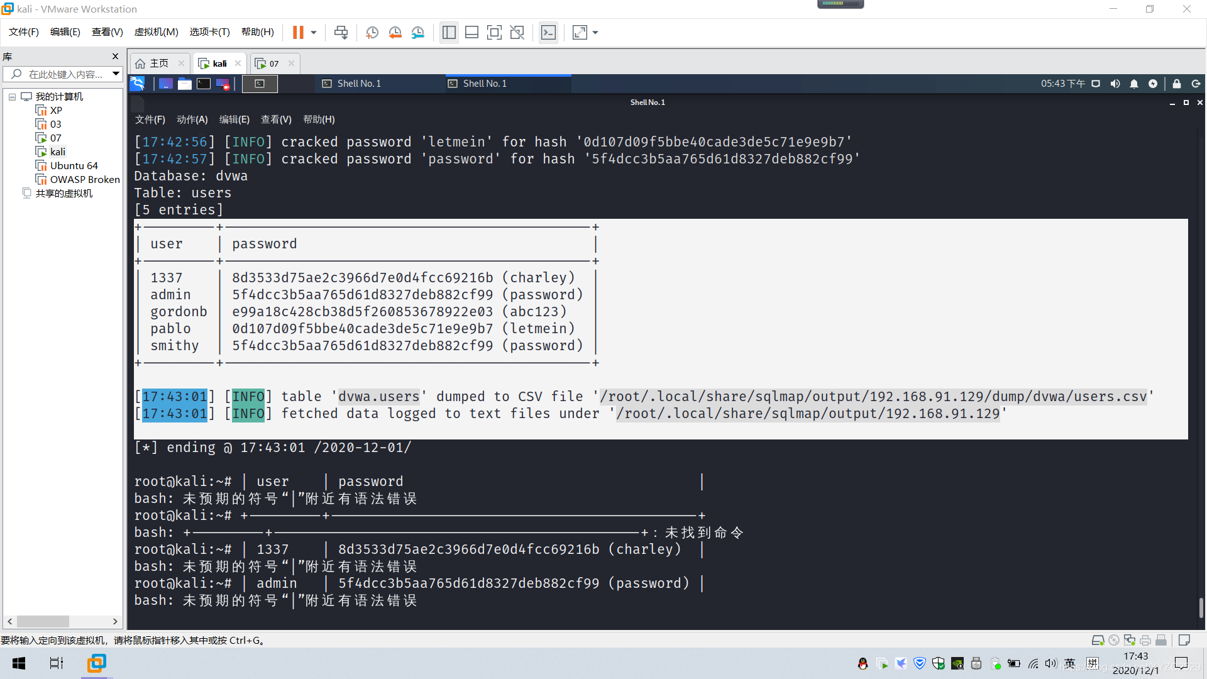Viewport: 1207px width, 679px height.
Task: Take a snapshot of the VM
Action: coord(372,32)
